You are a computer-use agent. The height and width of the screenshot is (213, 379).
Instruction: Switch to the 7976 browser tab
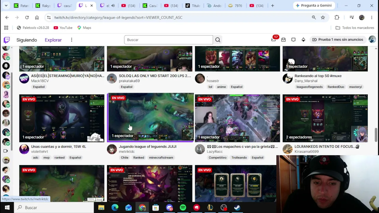point(235,6)
